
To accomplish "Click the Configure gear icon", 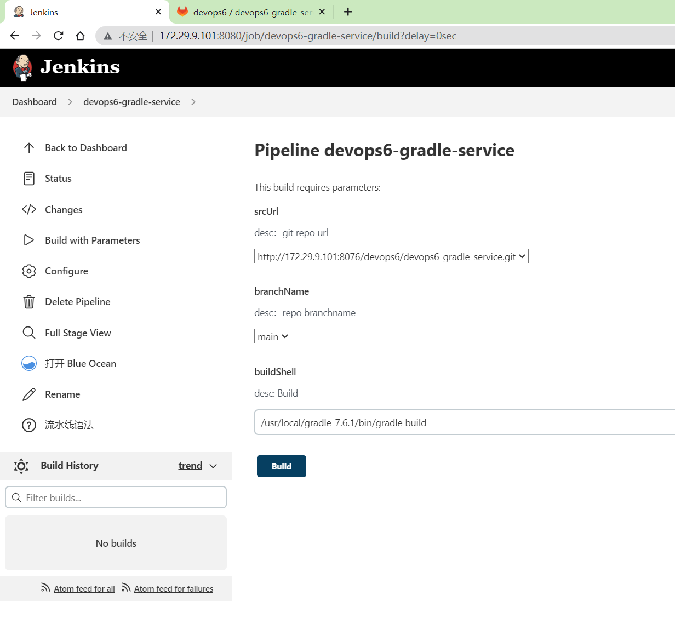I will (x=29, y=271).
